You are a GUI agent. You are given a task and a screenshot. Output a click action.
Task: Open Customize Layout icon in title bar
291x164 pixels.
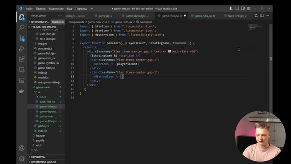tap(249, 8)
